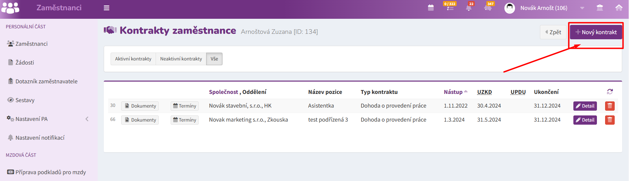
Task: Show only Neaktivní kontrakty
Action: (x=181, y=59)
